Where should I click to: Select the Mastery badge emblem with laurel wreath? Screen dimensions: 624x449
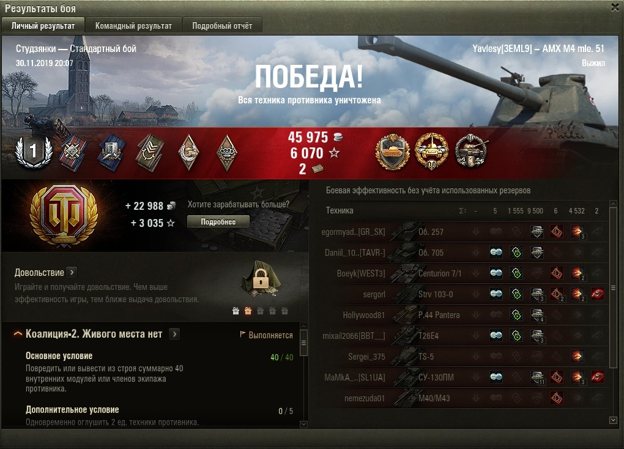(x=64, y=215)
